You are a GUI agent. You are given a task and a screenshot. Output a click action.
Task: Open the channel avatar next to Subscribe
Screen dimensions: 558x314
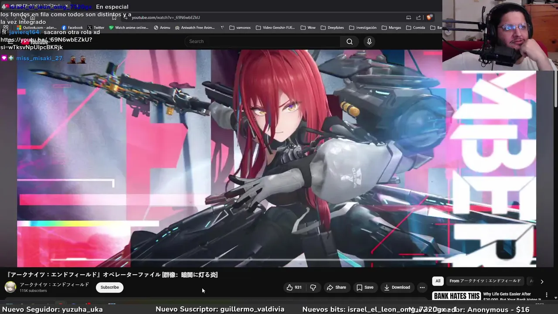(x=10, y=287)
